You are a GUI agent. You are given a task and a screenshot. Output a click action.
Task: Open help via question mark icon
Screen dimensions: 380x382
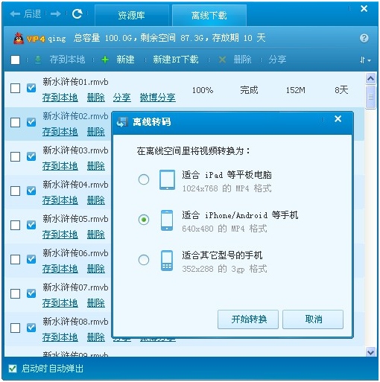[364, 38]
